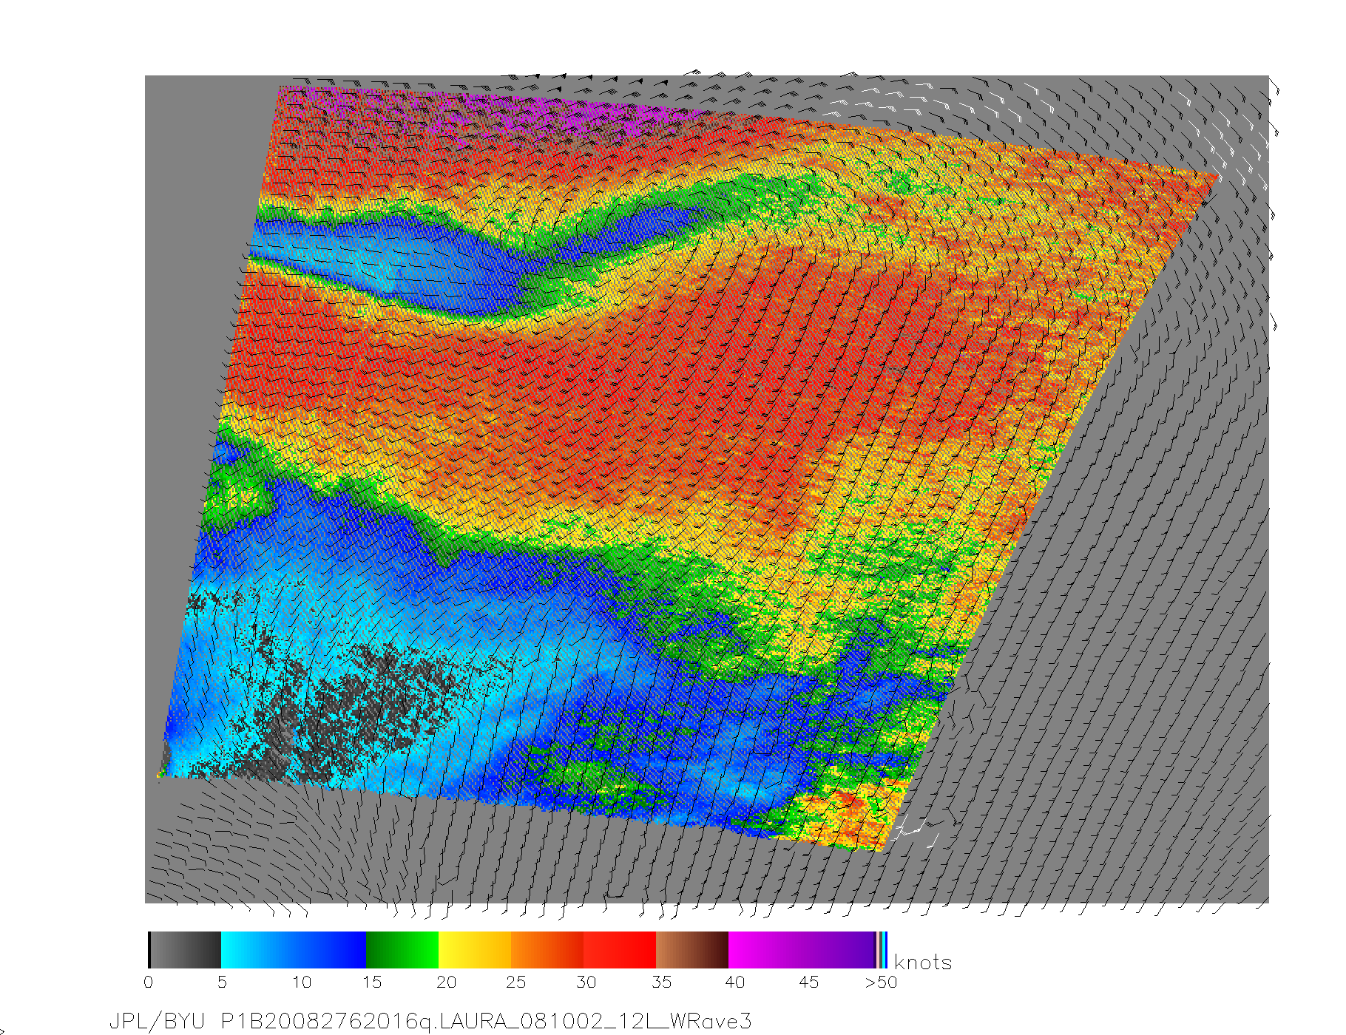
Task: Click the gray 0-5 knots color band
Action: point(185,950)
